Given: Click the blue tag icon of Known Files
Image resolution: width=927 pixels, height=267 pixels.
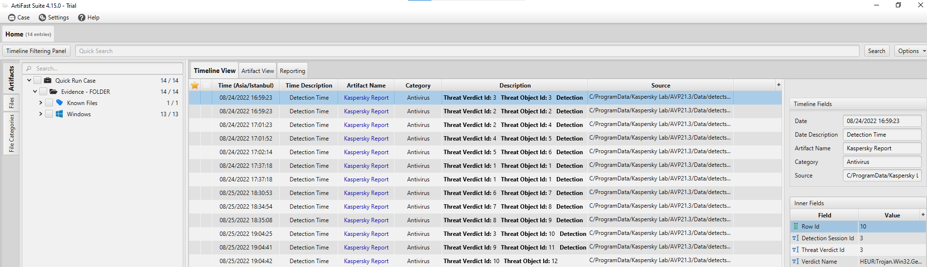Looking at the screenshot, I should point(59,103).
